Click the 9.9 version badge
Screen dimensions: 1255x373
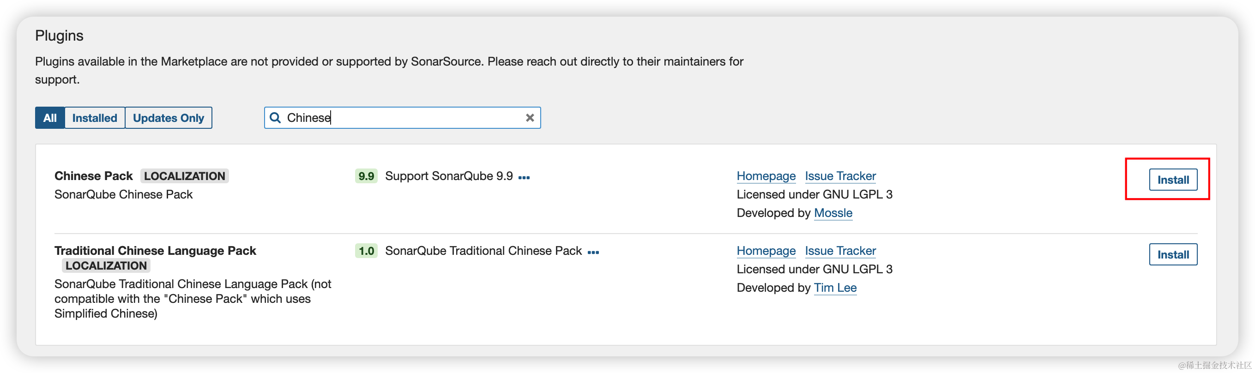(366, 176)
